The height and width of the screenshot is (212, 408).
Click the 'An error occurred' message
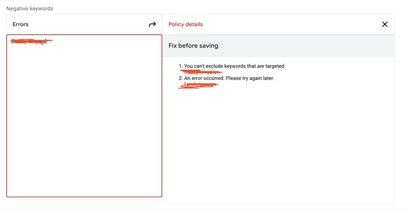coord(205,78)
